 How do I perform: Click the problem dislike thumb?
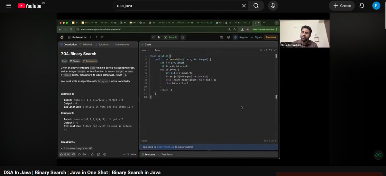point(74,155)
